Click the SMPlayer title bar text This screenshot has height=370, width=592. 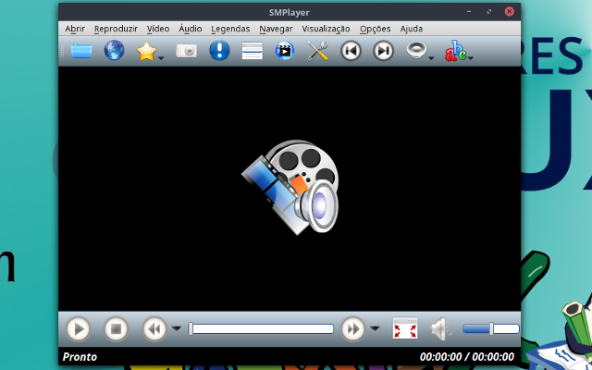pyautogui.click(x=290, y=12)
